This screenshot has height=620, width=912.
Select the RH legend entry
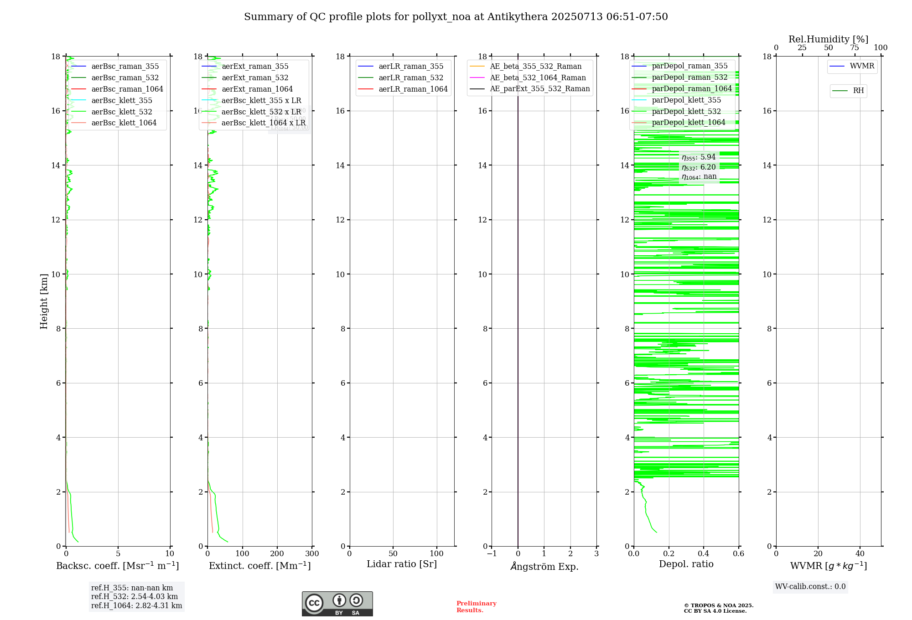click(848, 91)
